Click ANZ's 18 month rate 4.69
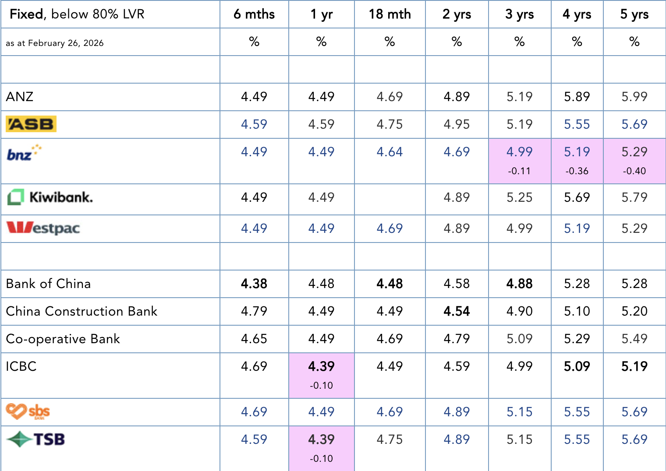 (x=390, y=97)
